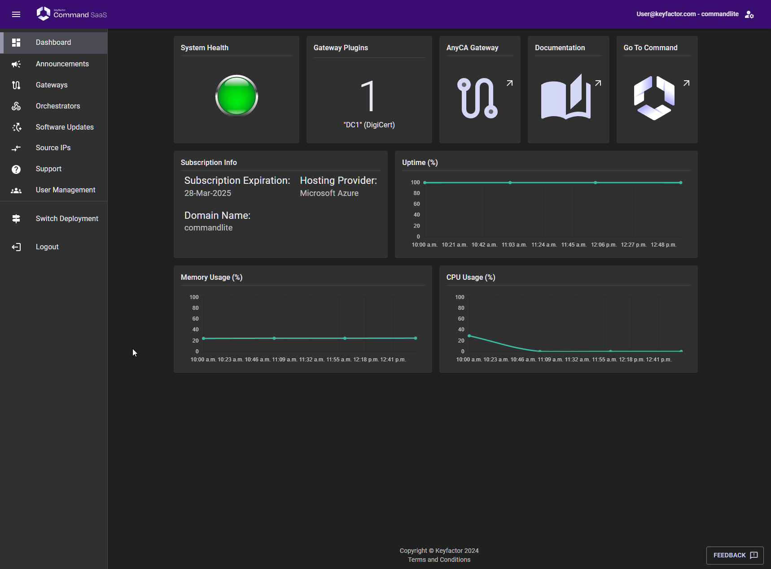The width and height of the screenshot is (771, 569).
Task: Open the user account settings icon
Action: [749, 14]
